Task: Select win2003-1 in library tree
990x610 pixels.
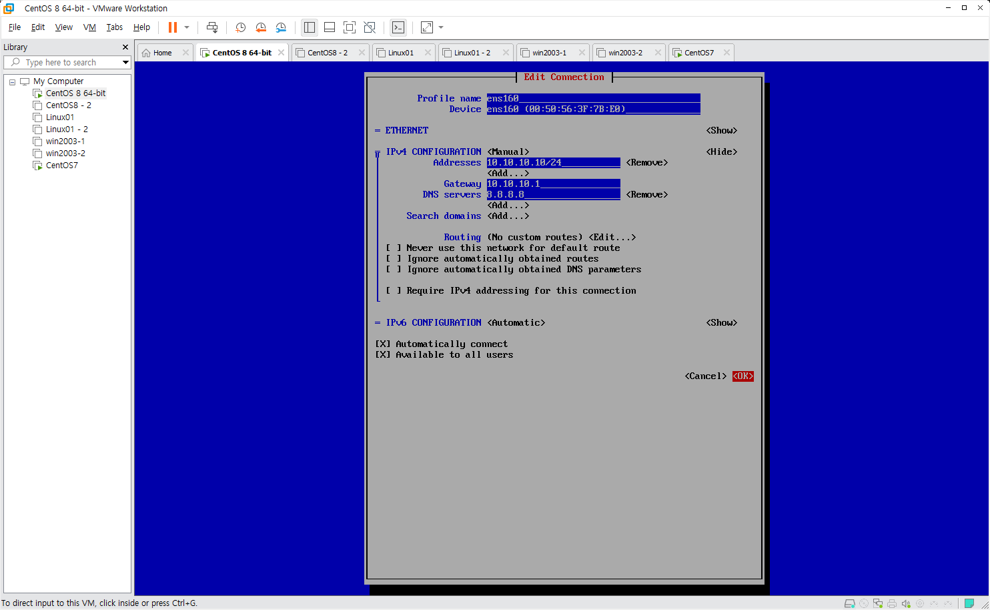Action: tap(65, 141)
